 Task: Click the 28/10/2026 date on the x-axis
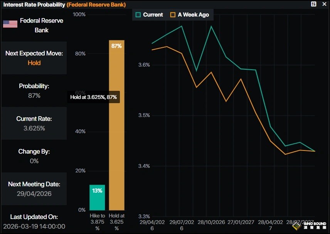pyautogui.click(x=211, y=223)
